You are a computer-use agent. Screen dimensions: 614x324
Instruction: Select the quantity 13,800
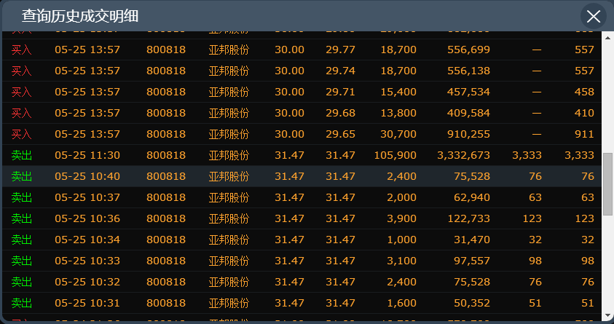(x=398, y=113)
